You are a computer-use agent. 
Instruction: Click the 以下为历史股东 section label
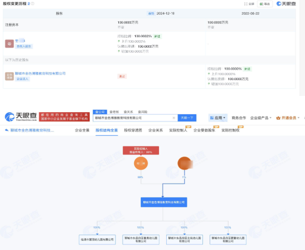click(17, 60)
